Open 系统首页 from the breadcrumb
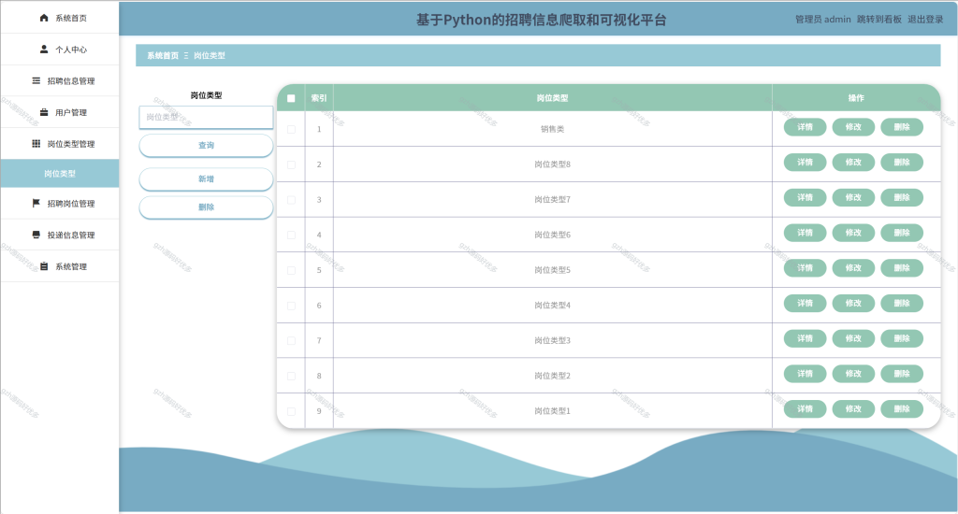 163,55
